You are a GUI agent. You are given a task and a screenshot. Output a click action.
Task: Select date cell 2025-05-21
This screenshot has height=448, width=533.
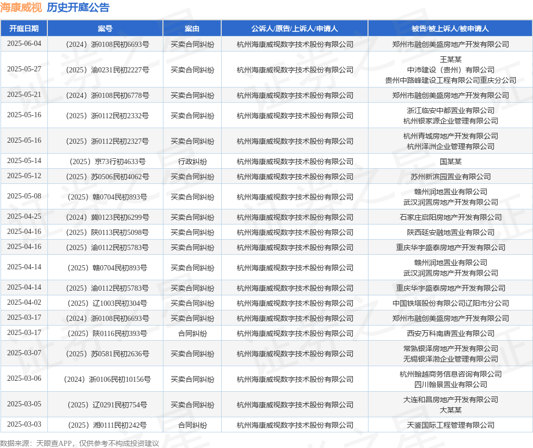tap(24, 95)
